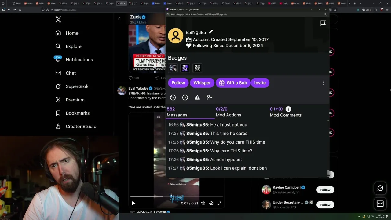
Task: Play the X video in the post
Action: click(x=133, y=203)
